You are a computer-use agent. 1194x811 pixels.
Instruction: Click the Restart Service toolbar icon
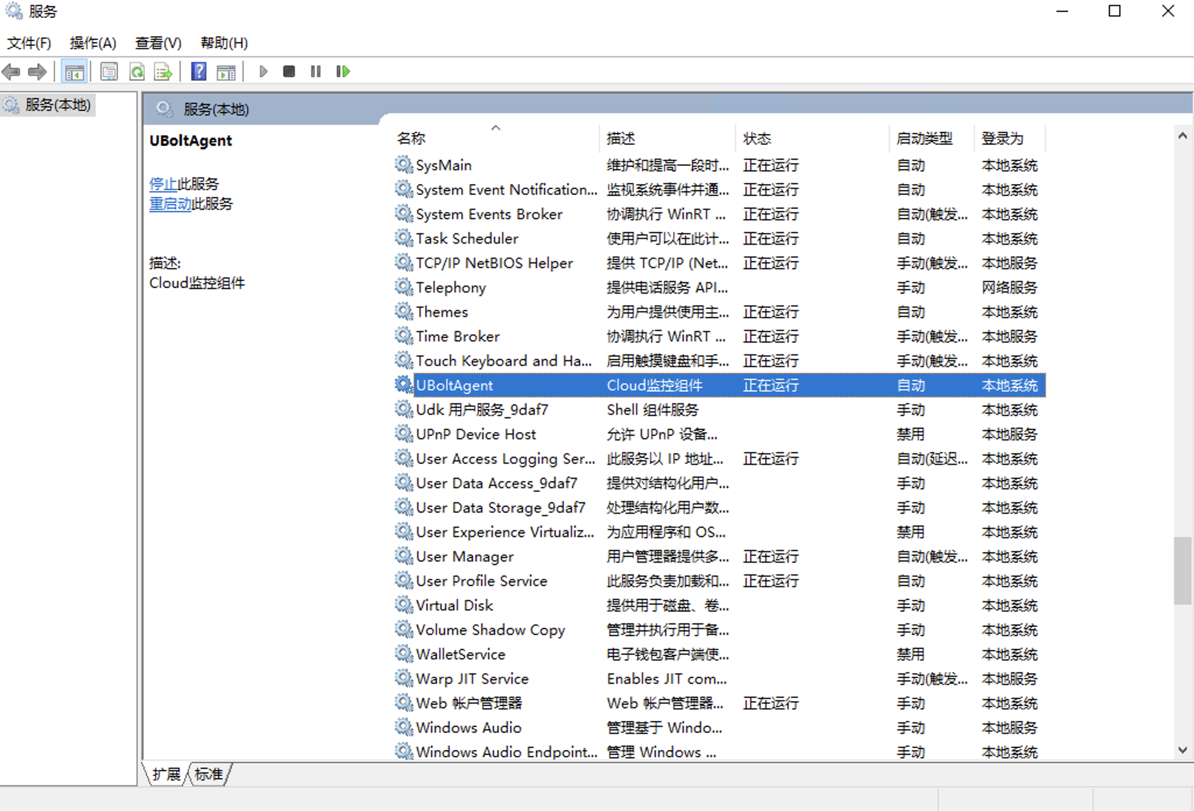(x=343, y=72)
